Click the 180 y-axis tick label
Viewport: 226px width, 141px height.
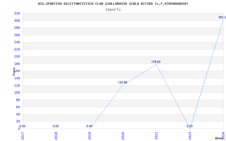tap(17, 64)
